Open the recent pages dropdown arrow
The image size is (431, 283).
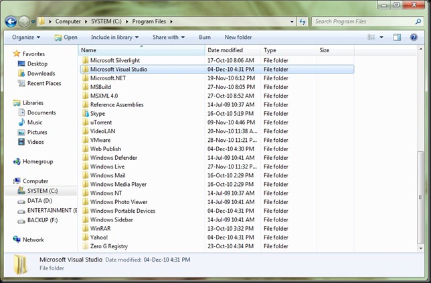pyautogui.click(x=33, y=21)
